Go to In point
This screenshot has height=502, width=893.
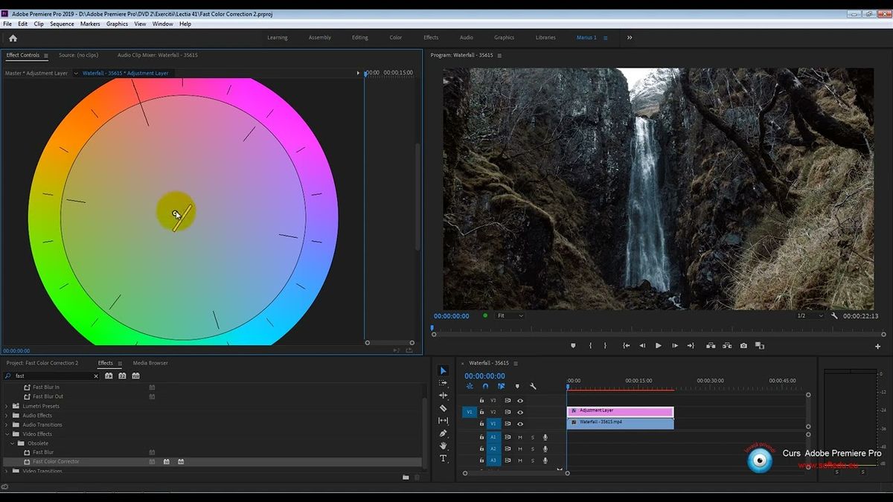point(627,346)
